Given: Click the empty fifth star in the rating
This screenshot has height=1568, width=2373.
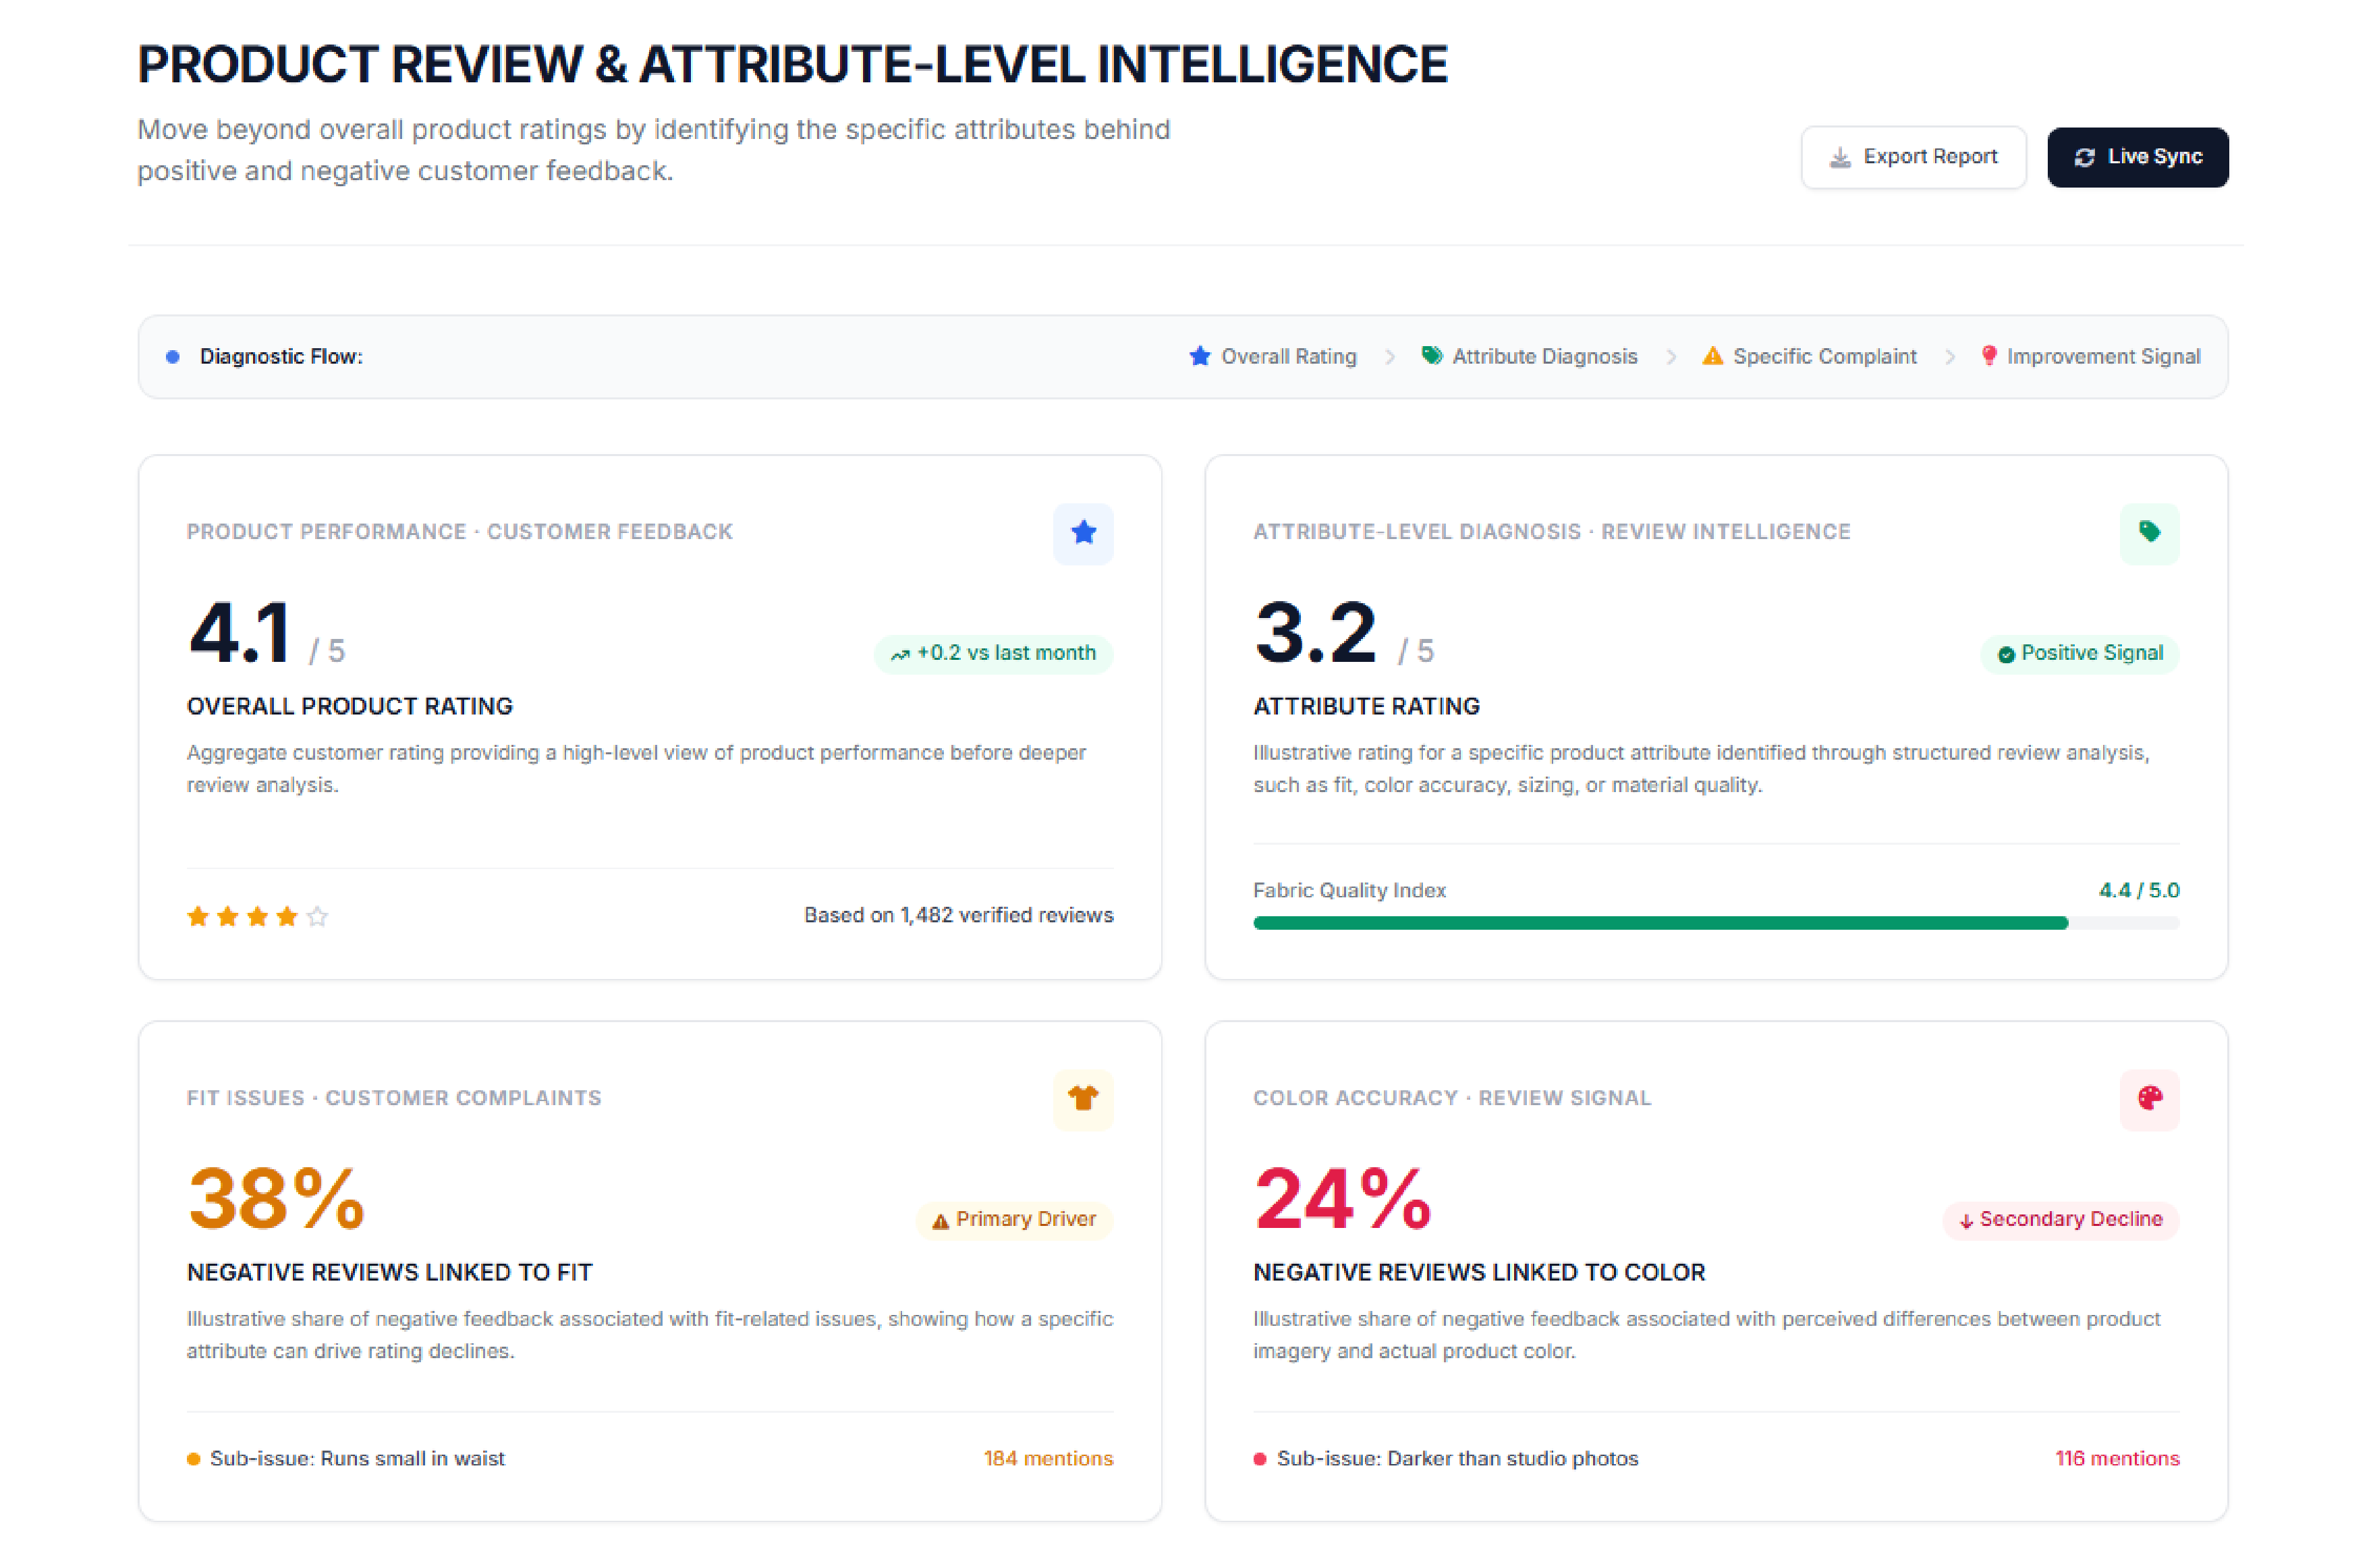Looking at the screenshot, I should tap(317, 916).
